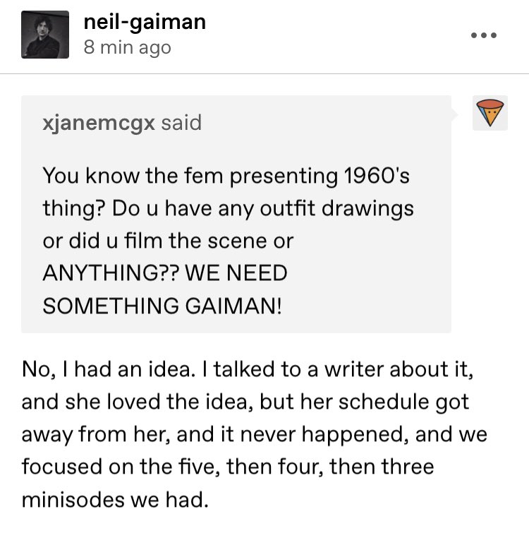Click the word "said" beside xjanemcgx
The height and width of the screenshot is (533, 529).
[181, 124]
